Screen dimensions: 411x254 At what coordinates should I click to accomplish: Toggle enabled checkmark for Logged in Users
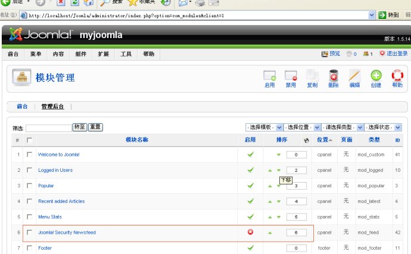coord(250,170)
